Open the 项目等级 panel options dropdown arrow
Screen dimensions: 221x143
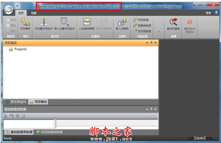coord(147,43)
